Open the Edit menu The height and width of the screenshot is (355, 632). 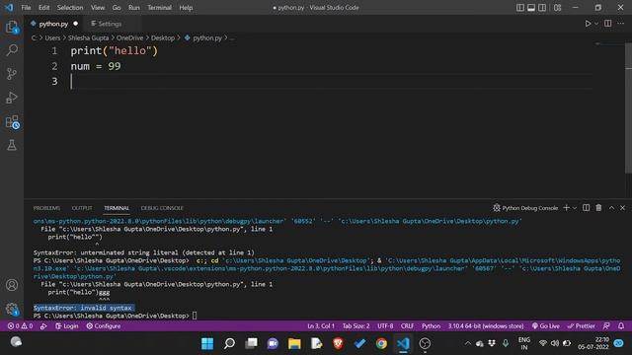(x=43, y=8)
